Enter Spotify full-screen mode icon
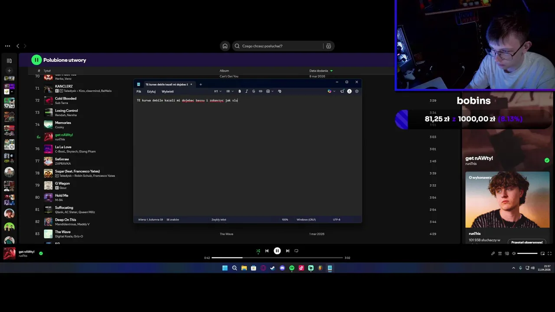 coord(549,253)
